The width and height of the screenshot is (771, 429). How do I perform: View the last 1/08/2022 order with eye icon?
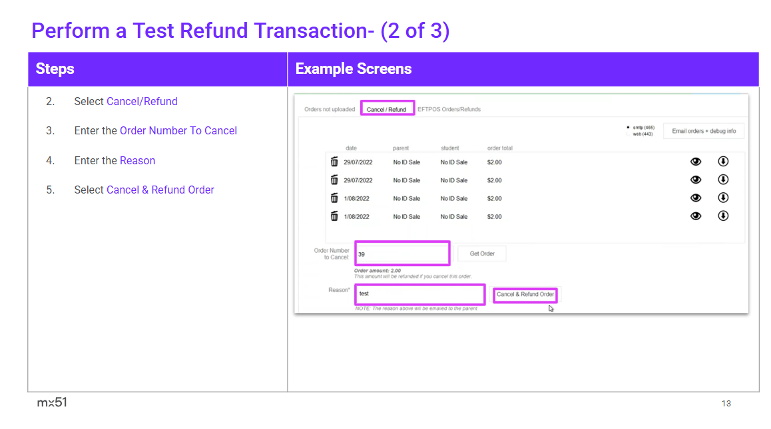696,216
